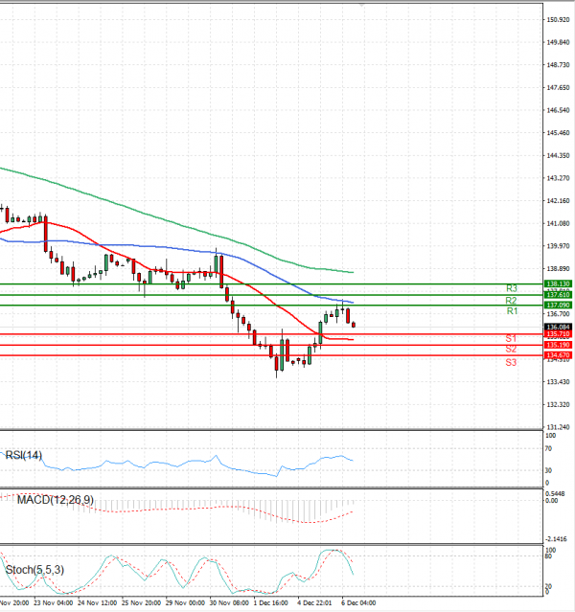The height and width of the screenshot is (612, 575).
Task: Click the 141.080 price axis value
Action: click(558, 223)
